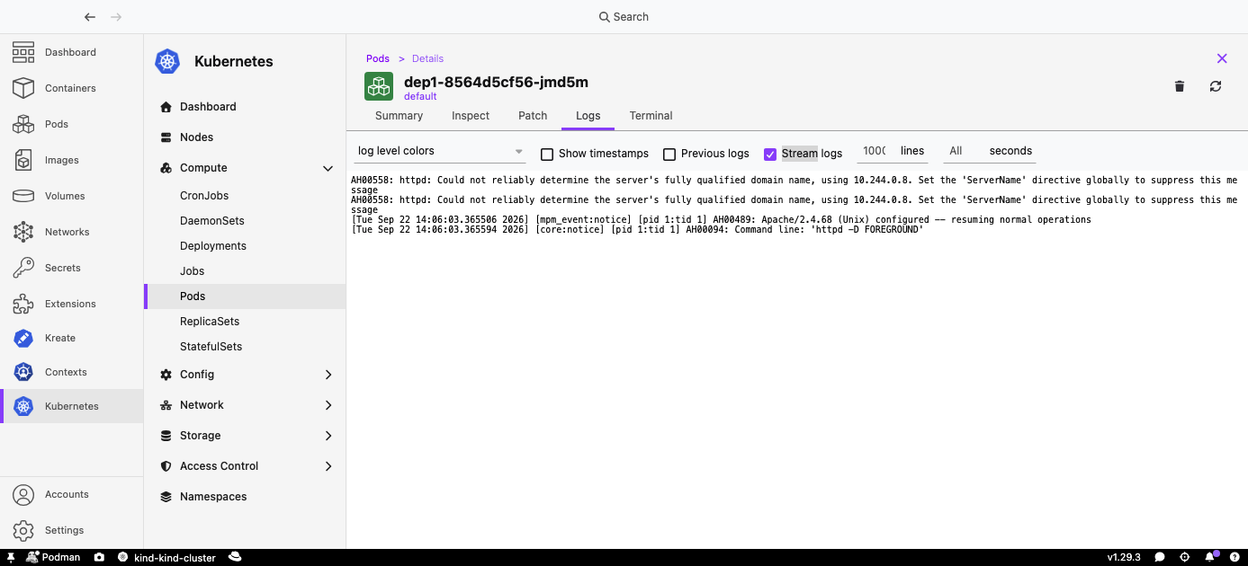Click the default namespace link
This screenshot has width=1248, height=566.
click(420, 96)
